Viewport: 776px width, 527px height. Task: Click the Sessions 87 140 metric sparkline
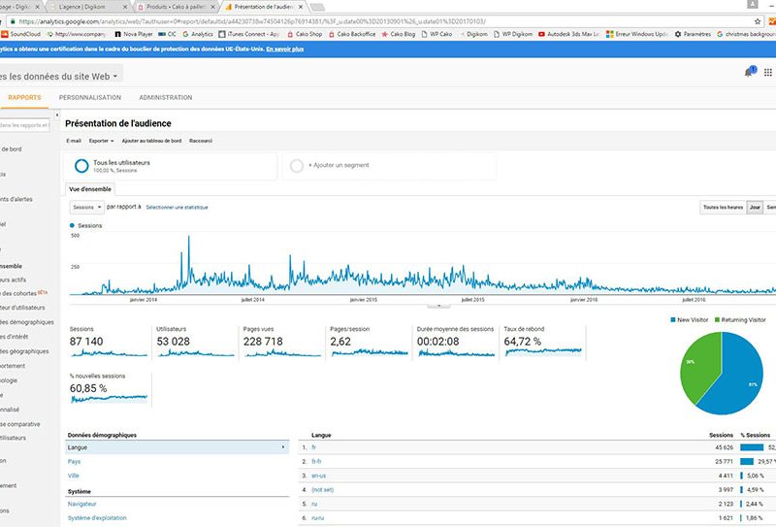click(109, 352)
